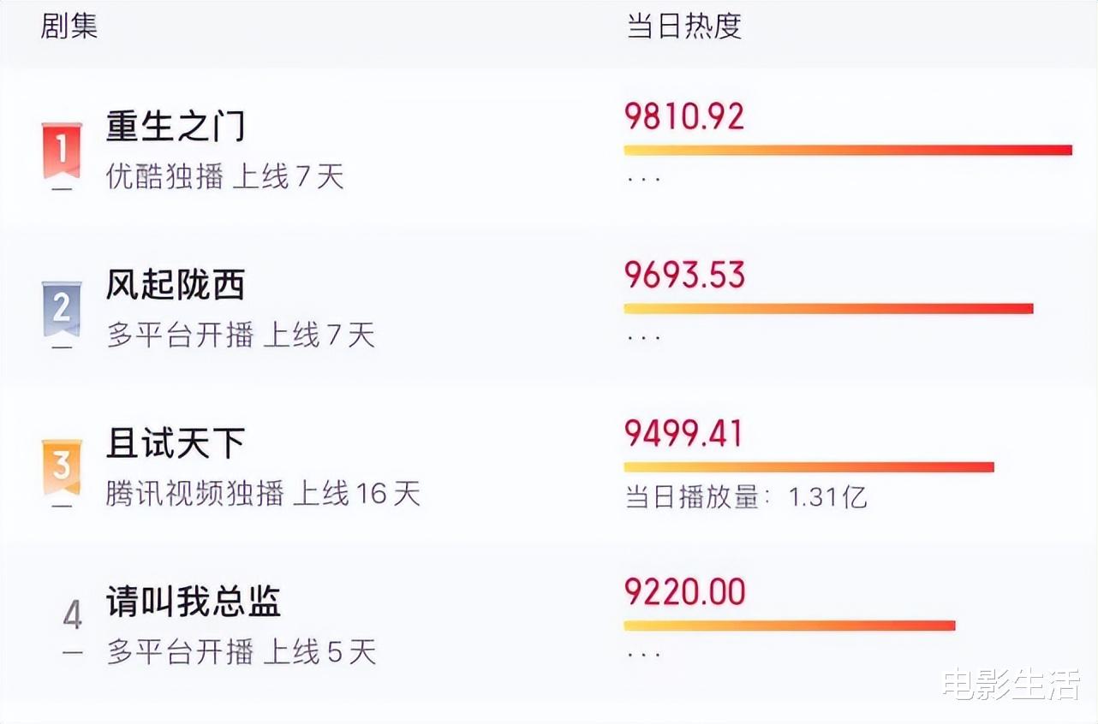Open the drama 重生之门
The image size is (1098, 724).
click(x=176, y=127)
